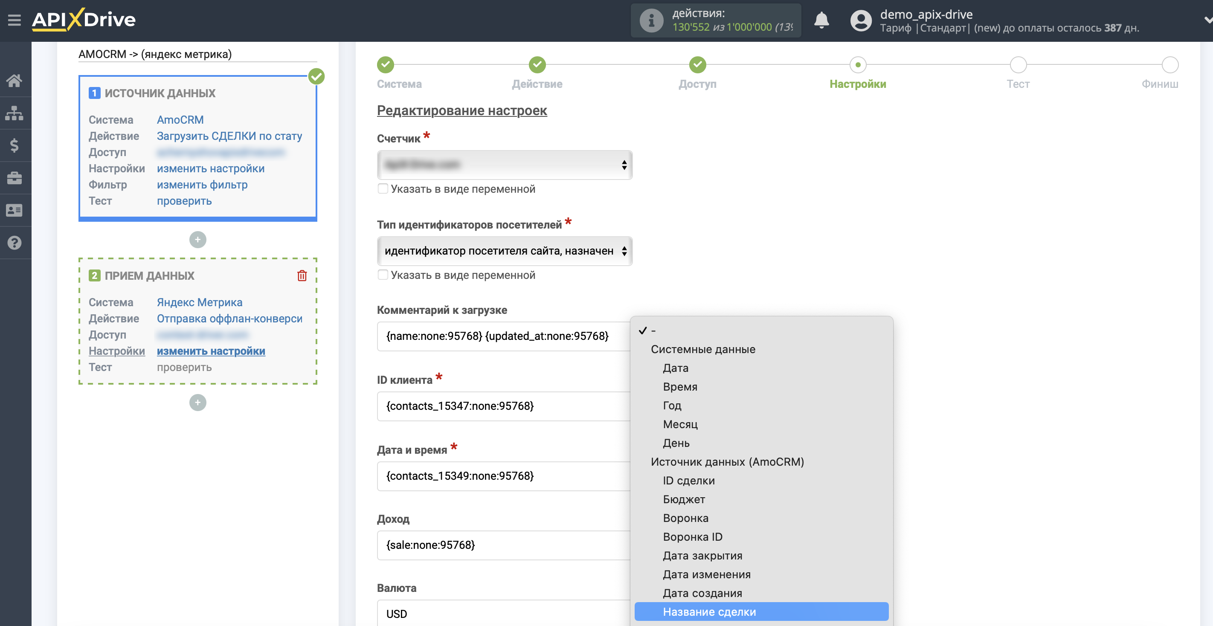Click the ApiX-Drive logo
1213x626 pixels.
pyautogui.click(x=84, y=20)
